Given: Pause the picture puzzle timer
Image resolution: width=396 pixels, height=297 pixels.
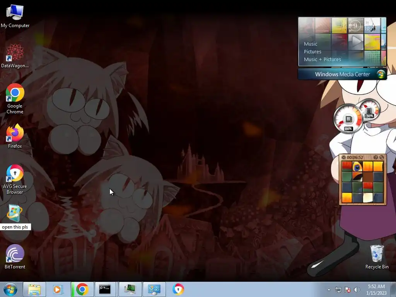Looking at the screenshot, I should [344, 157].
